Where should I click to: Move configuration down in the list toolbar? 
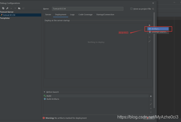15,8
